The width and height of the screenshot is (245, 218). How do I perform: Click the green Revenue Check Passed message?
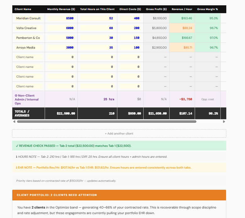coord(119,146)
